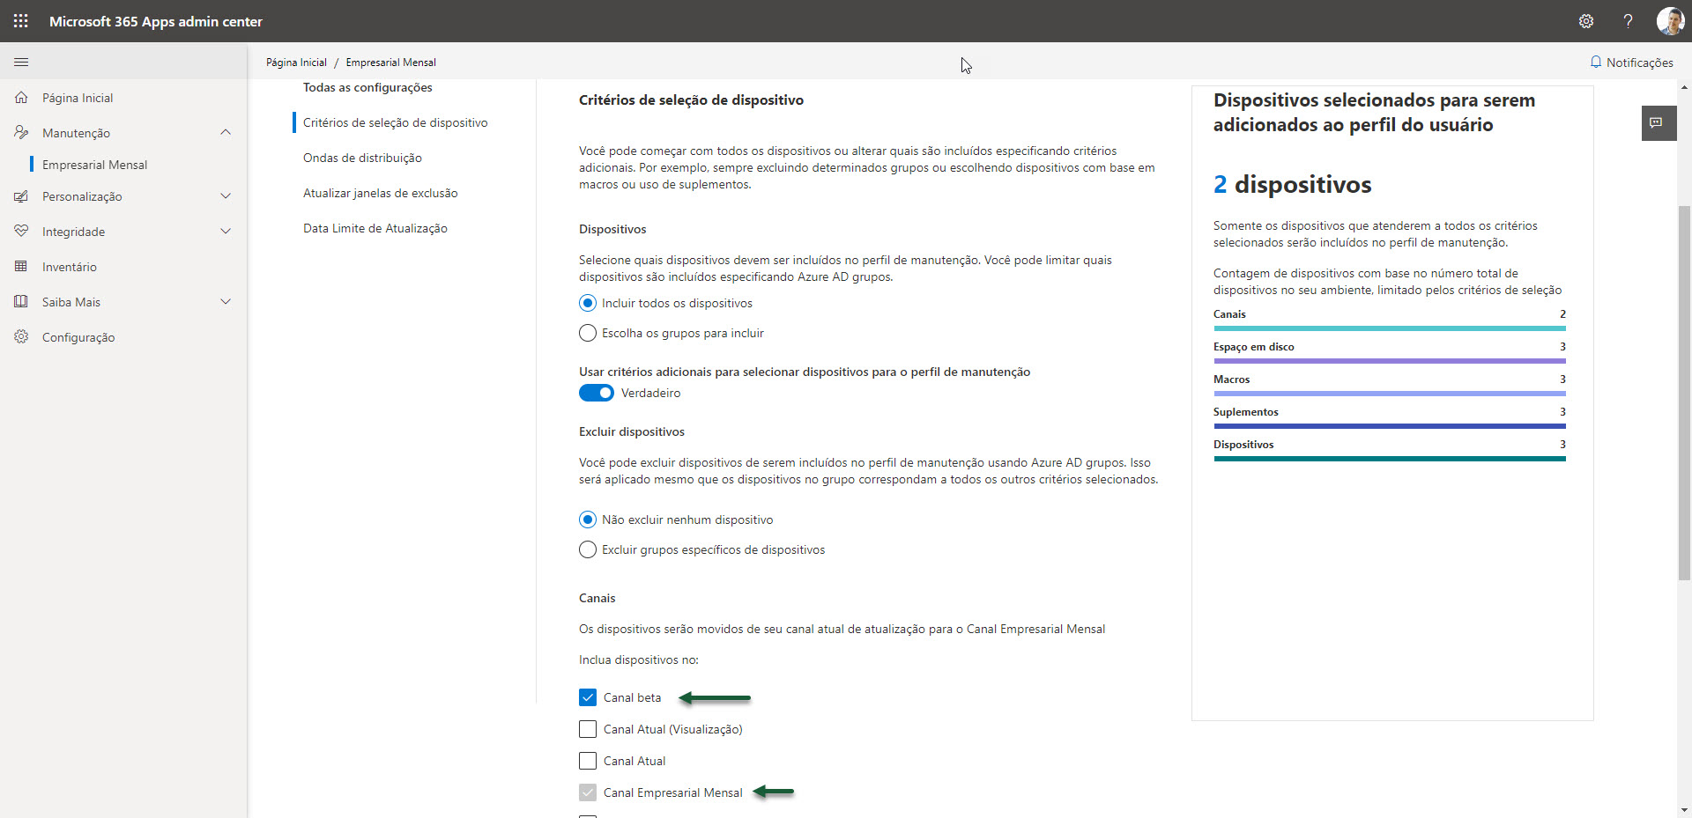
Task: Click the Inventário table icon
Action: pyautogui.click(x=21, y=267)
